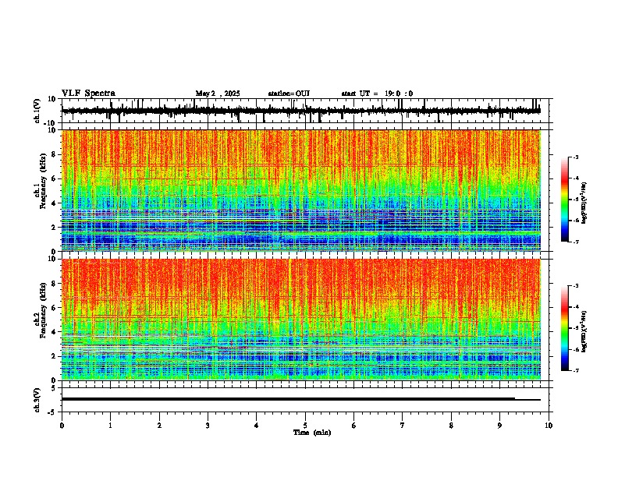
Task: Click the "4" kHz tick on ch.2 frequency axis
Action: tap(55, 332)
